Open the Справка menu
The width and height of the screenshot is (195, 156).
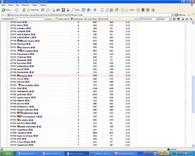(x=43, y=5)
